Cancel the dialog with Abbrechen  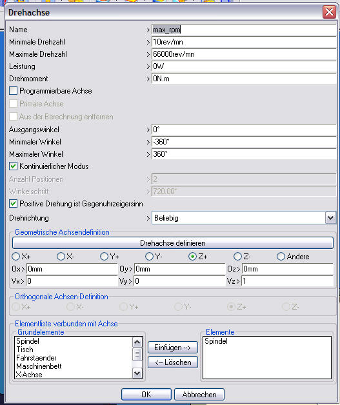(199, 395)
